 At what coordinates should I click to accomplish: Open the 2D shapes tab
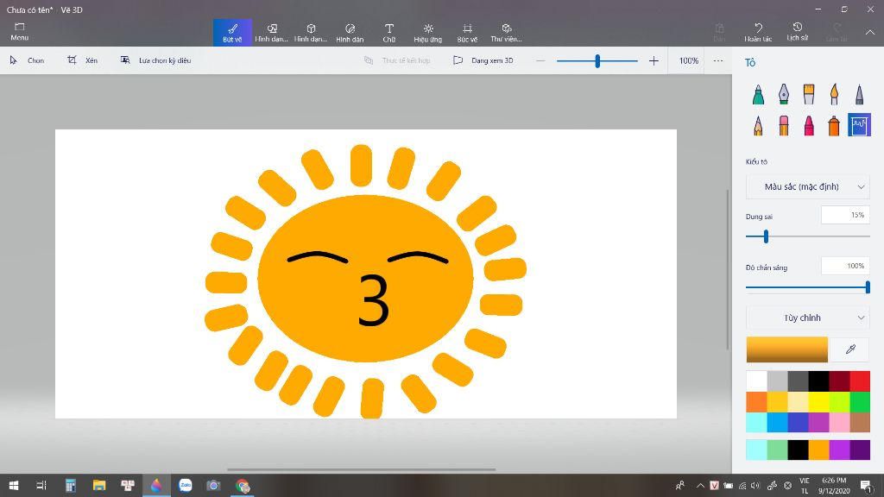click(271, 32)
